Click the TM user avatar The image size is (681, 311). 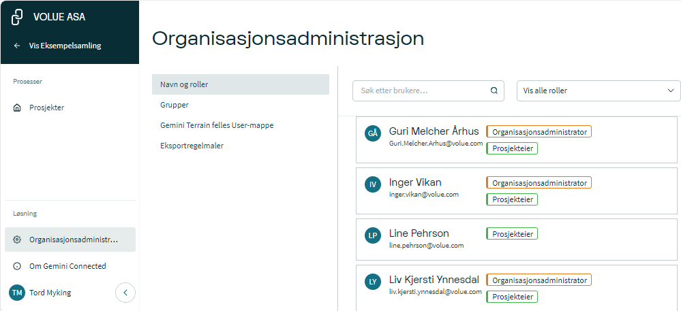(17, 293)
